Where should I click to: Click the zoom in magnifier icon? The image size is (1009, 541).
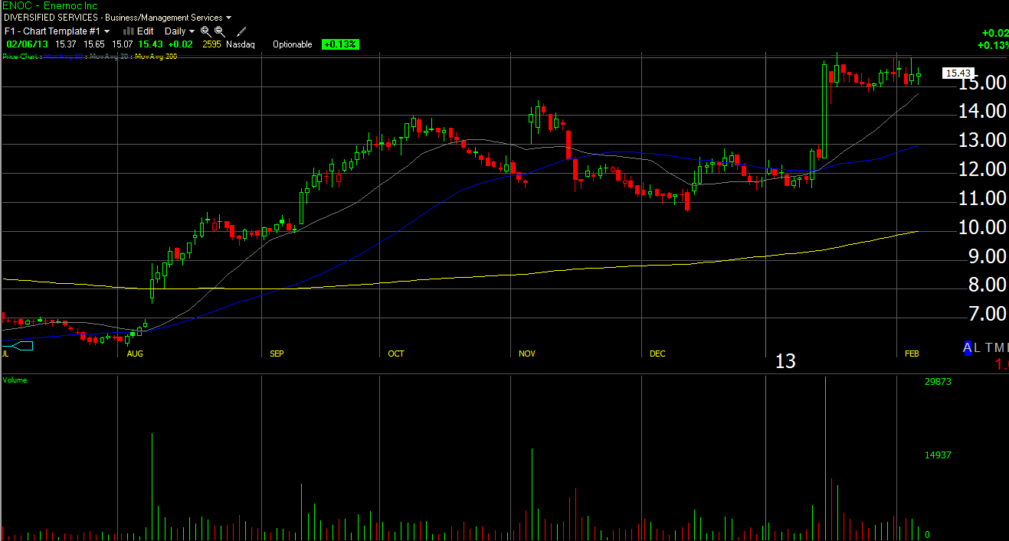click(205, 31)
